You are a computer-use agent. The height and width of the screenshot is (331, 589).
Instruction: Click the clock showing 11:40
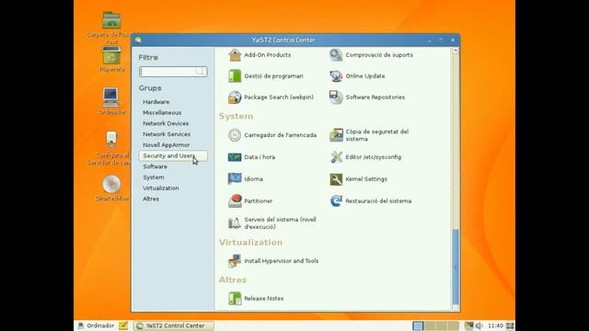click(x=495, y=325)
